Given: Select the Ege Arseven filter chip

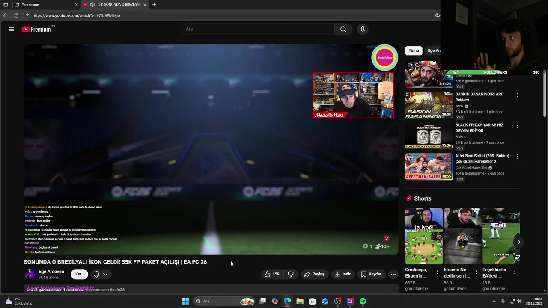Looking at the screenshot, I should click(433, 50).
